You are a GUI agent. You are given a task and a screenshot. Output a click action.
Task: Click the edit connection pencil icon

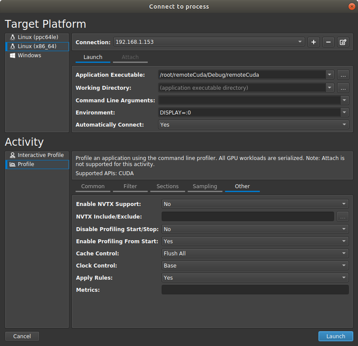click(x=343, y=42)
